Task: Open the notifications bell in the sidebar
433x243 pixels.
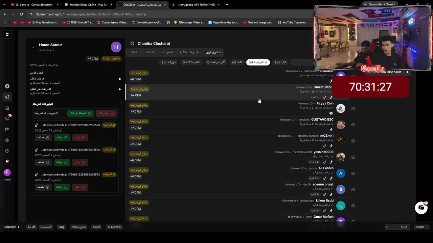Action: click(x=7, y=162)
